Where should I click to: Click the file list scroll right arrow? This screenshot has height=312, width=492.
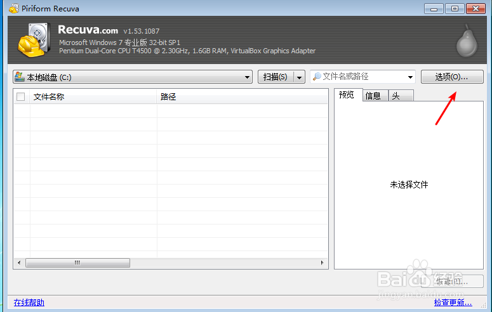point(322,263)
